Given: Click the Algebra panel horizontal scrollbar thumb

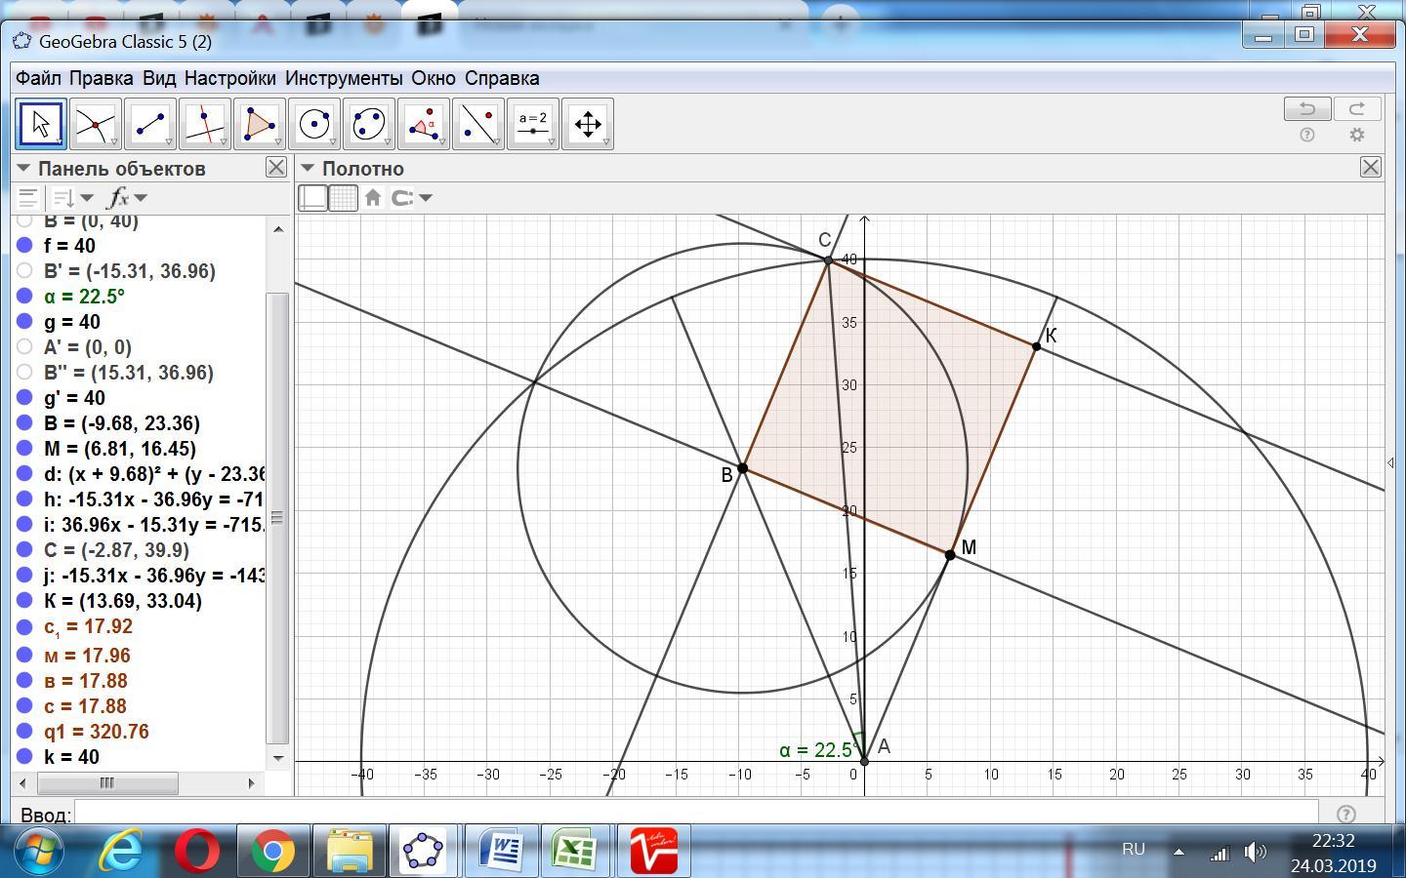Looking at the screenshot, I should pyautogui.click(x=107, y=782).
